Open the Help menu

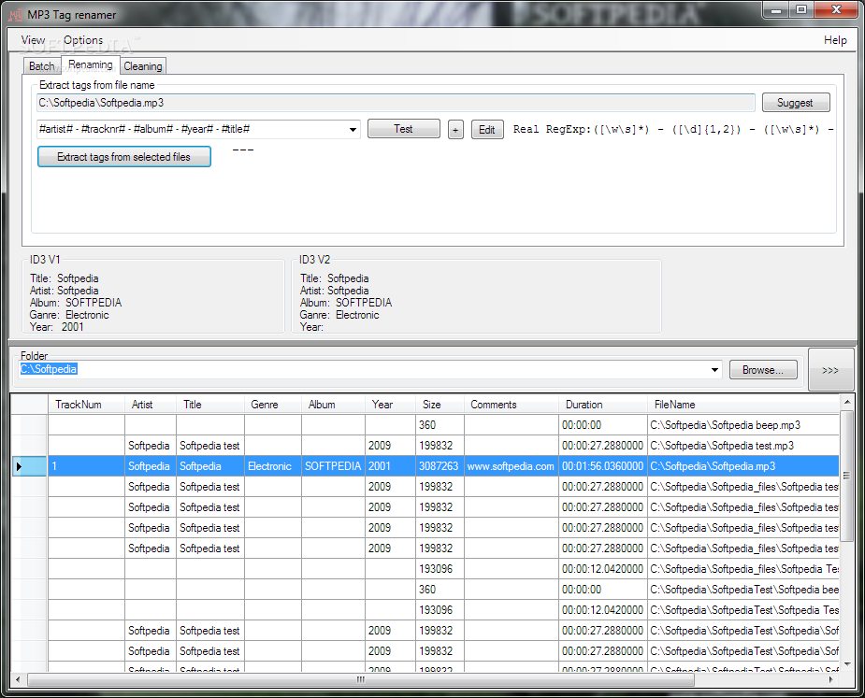[x=835, y=40]
